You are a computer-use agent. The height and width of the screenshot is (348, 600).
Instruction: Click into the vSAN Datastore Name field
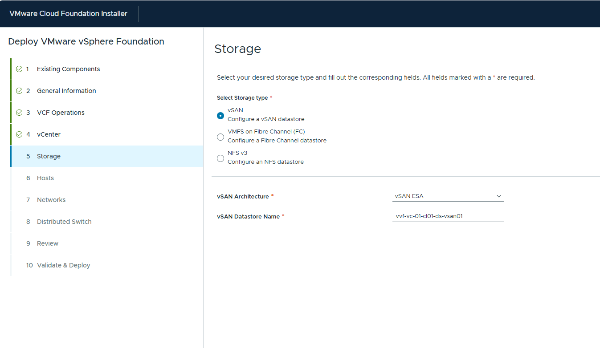coord(447,216)
